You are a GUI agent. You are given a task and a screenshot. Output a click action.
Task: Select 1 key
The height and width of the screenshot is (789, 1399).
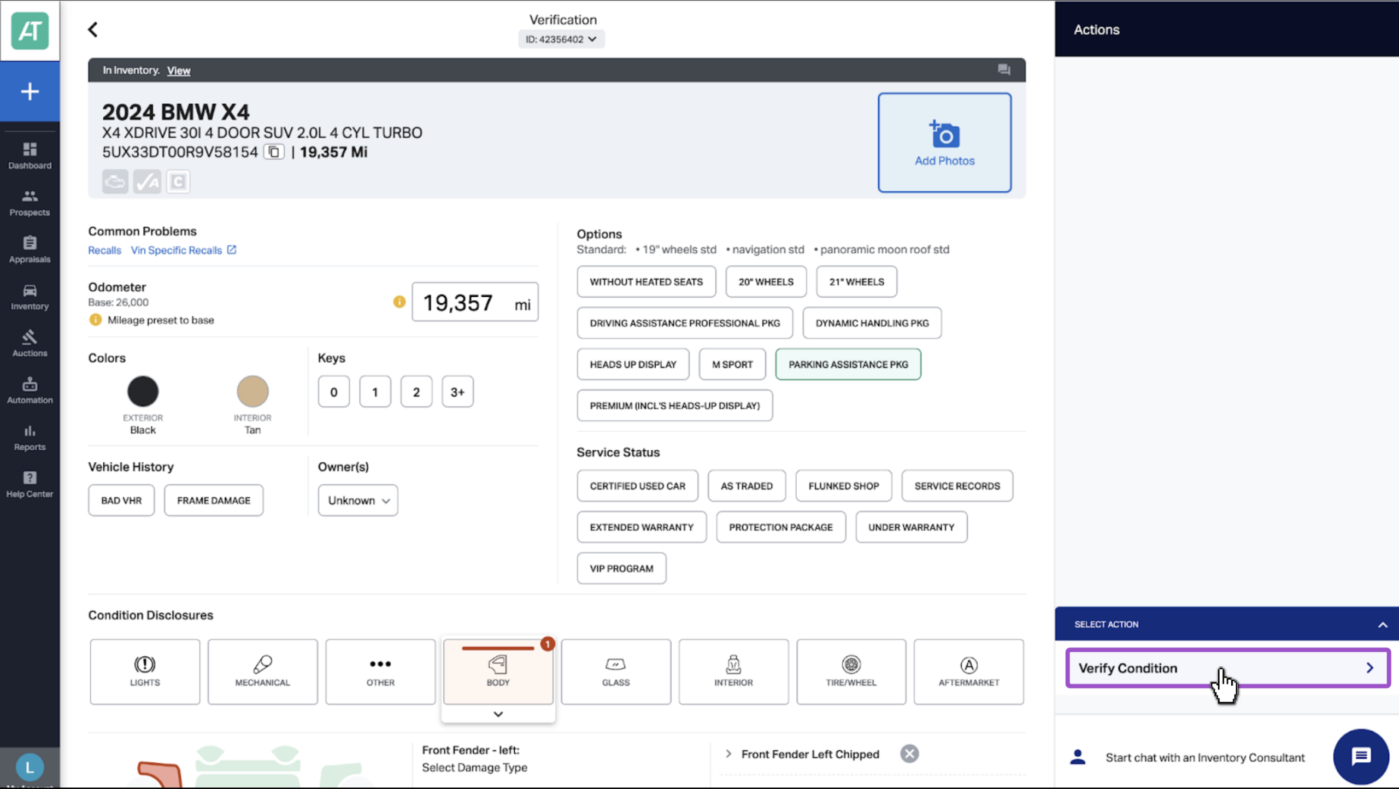coord(375,392)
